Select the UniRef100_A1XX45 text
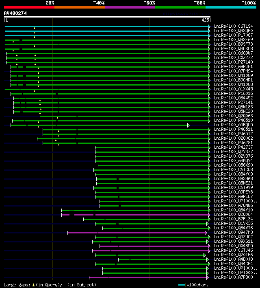The image size is (260, 288). (x=233, y=89)
